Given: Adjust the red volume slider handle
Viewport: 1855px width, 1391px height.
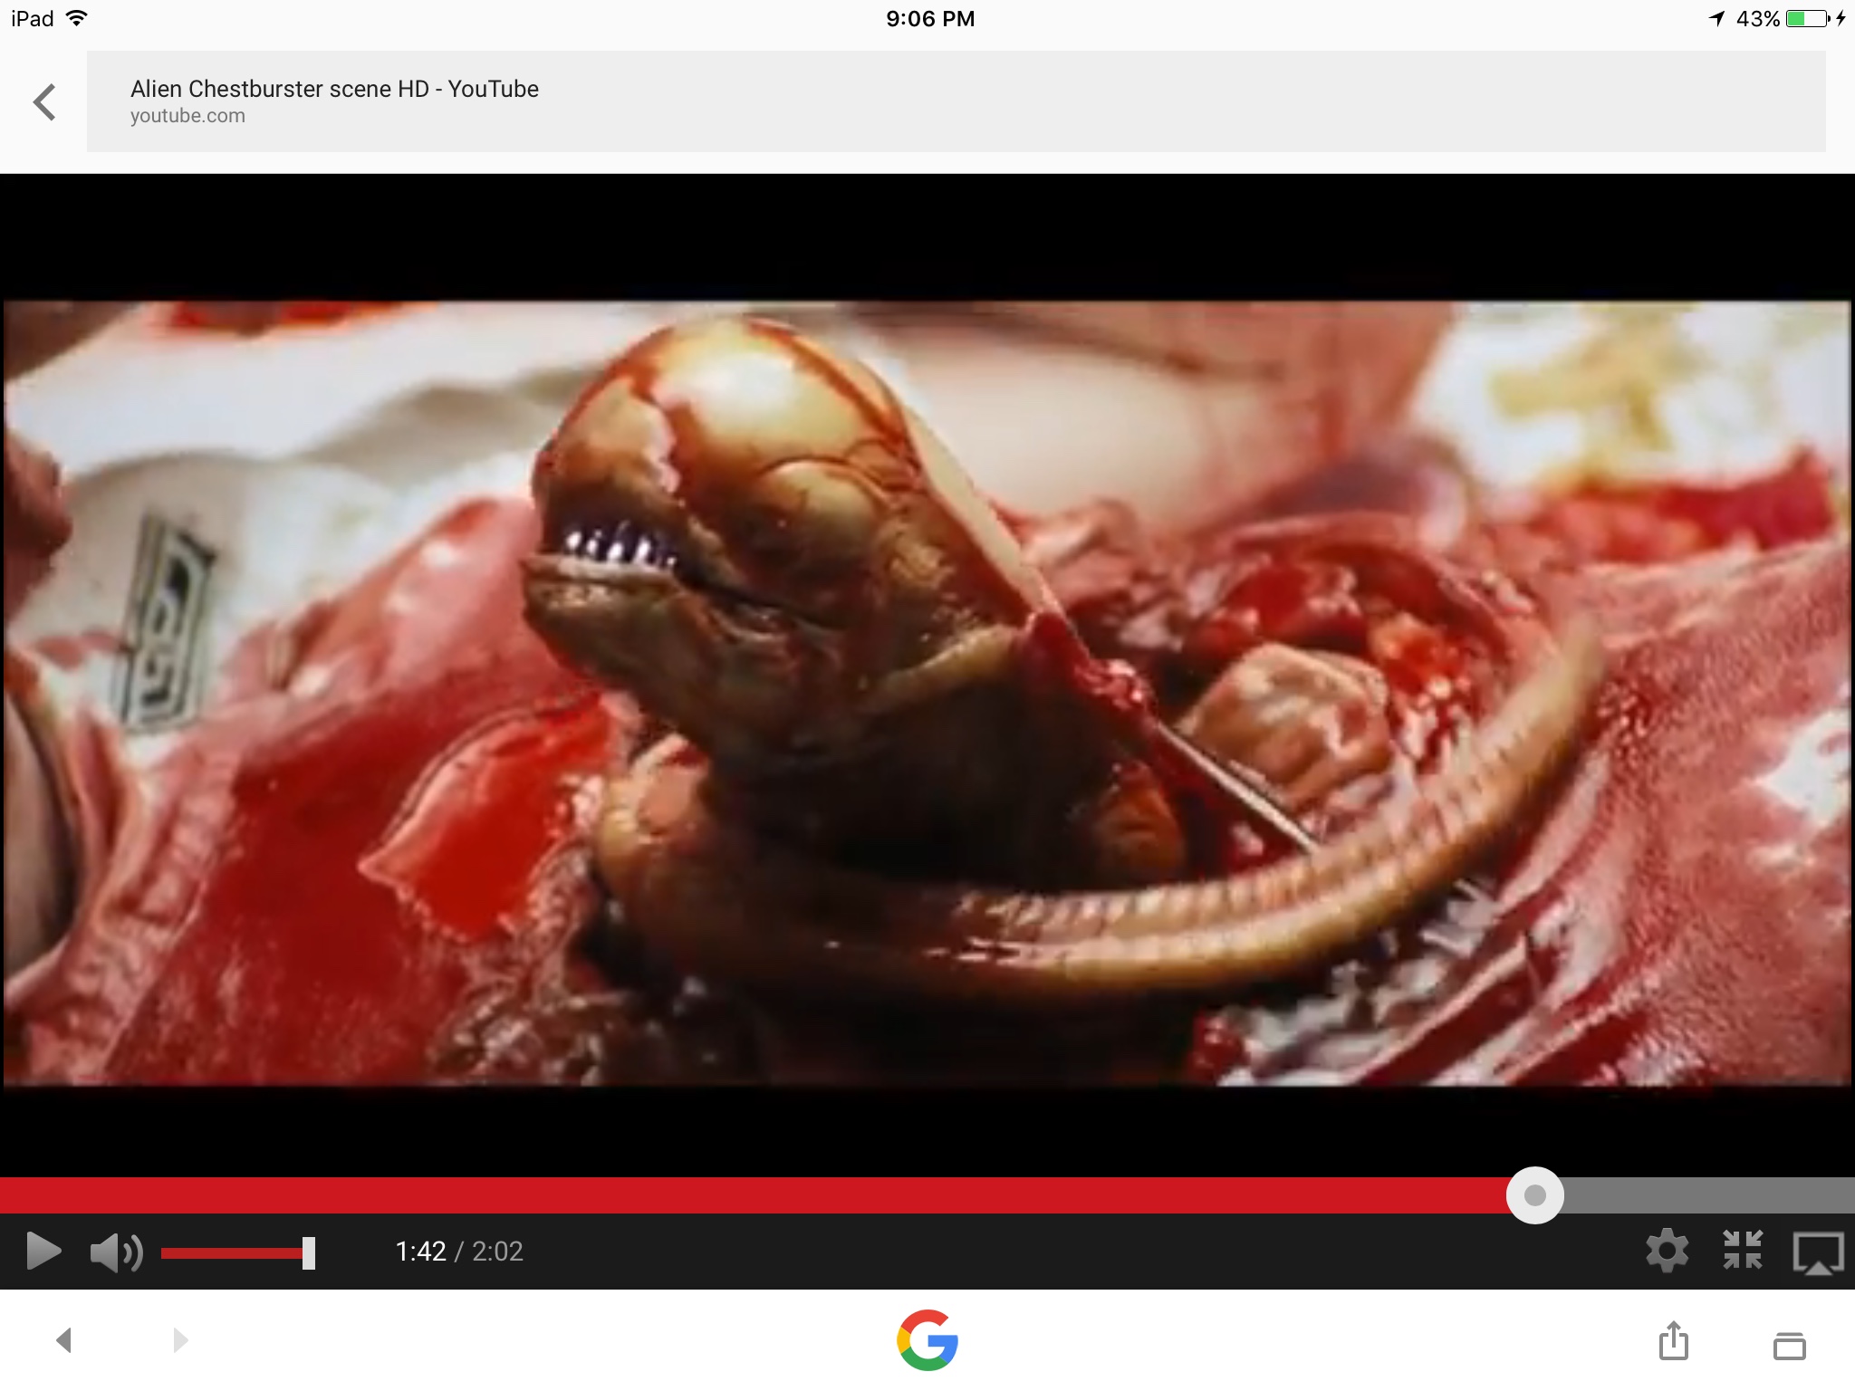Looking at the screenshot, I should click(309, 1252).
